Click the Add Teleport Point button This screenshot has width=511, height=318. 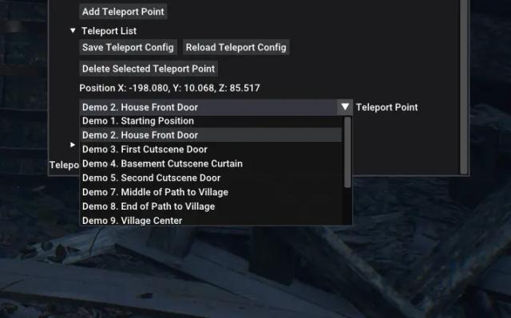point(123,12)
